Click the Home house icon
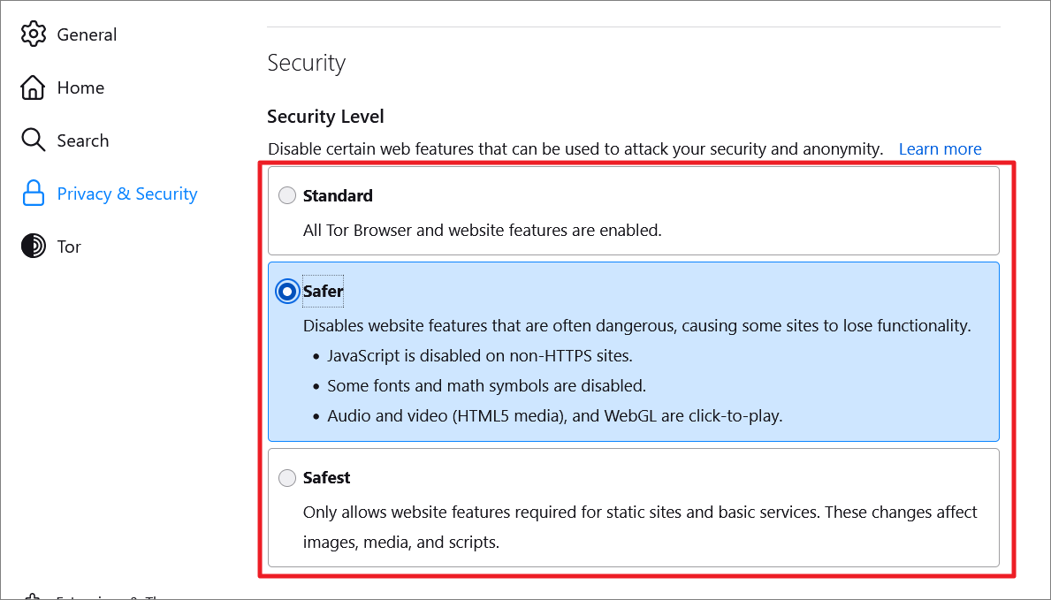1051x600 pixels. coord(33,87)
